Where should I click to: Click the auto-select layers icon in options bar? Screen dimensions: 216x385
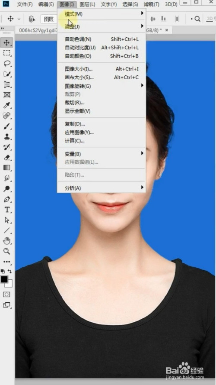[32, 19]
